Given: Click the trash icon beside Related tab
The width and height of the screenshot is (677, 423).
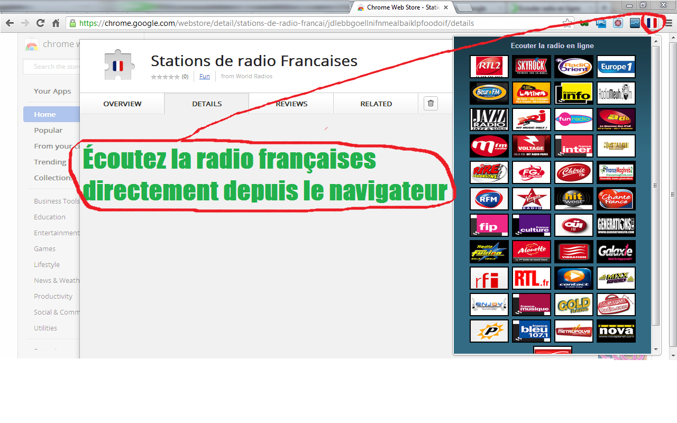Looking at the screenshot, I should tap(431, 104).
